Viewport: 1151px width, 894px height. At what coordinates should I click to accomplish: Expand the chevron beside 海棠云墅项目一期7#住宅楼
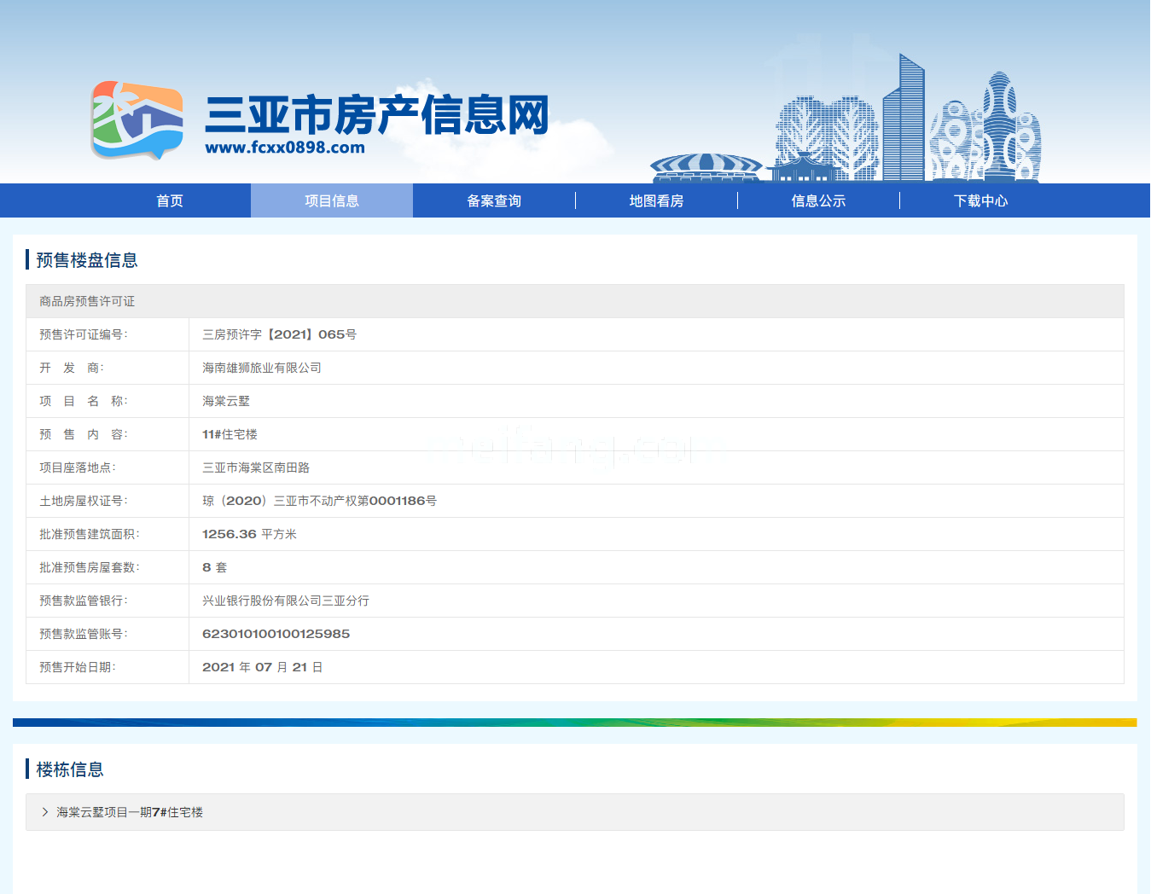click(x=45, y=812)
